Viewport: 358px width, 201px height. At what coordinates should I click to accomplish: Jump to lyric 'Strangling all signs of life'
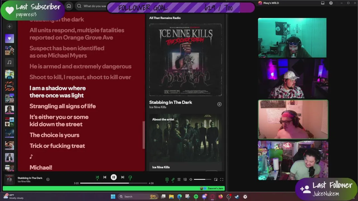point(63,106)
